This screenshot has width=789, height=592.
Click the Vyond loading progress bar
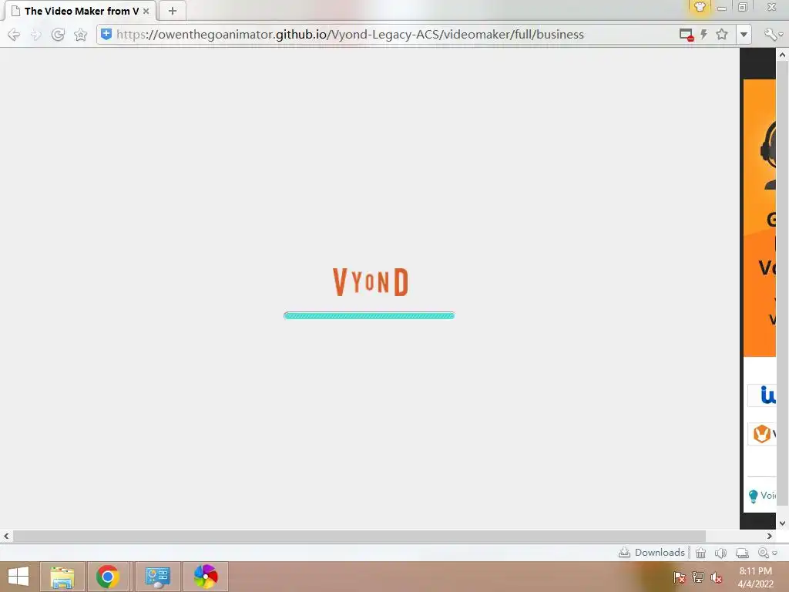[x=369, y=315]
